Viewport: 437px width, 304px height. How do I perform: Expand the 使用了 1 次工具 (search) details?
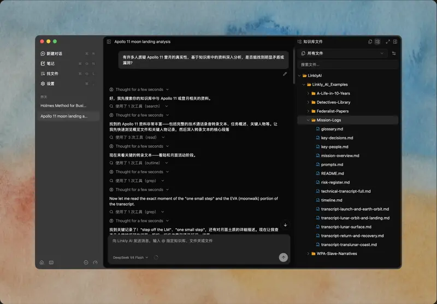point(139,106)
